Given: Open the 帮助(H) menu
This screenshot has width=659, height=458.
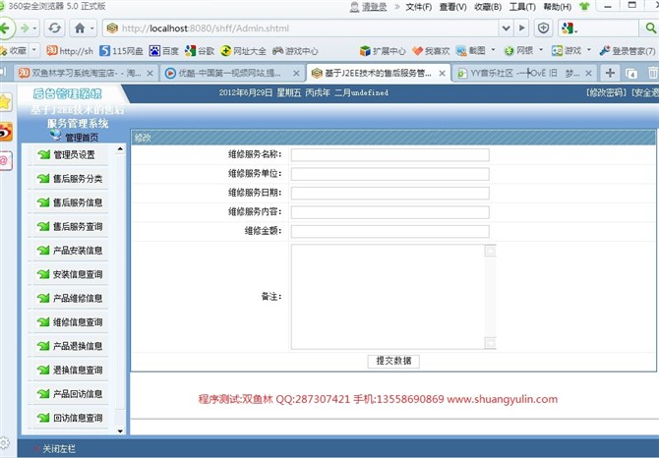Looking at the screenshot, I should tap(558, 7).
